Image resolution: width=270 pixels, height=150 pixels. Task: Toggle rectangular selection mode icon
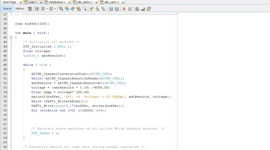[84, 9]
